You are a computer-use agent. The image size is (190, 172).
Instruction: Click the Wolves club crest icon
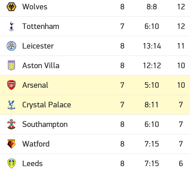[11, 7]
